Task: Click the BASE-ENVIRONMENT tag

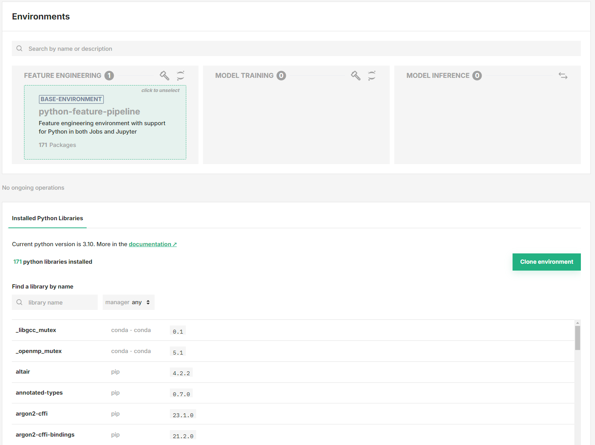Action: [71, 99]
